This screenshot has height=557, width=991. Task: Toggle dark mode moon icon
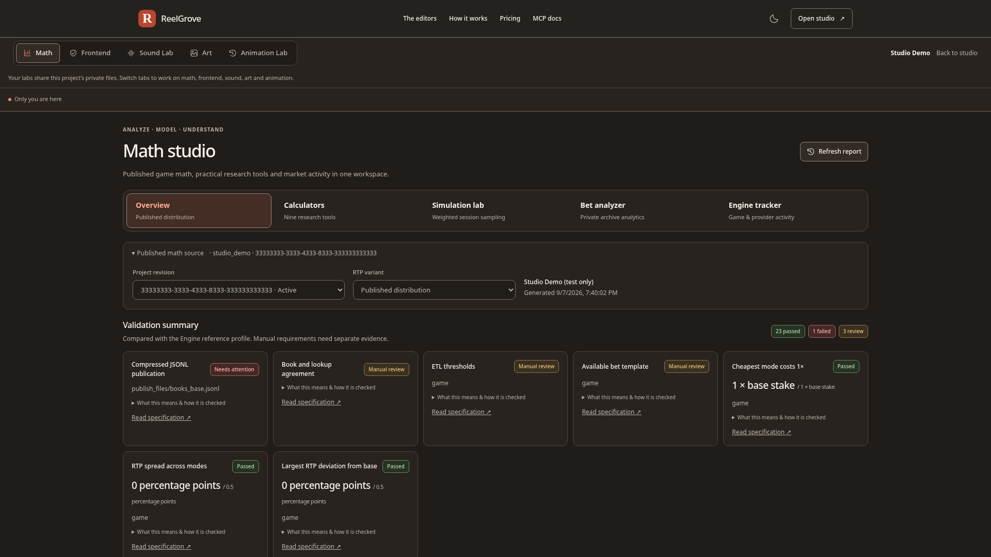774,19
